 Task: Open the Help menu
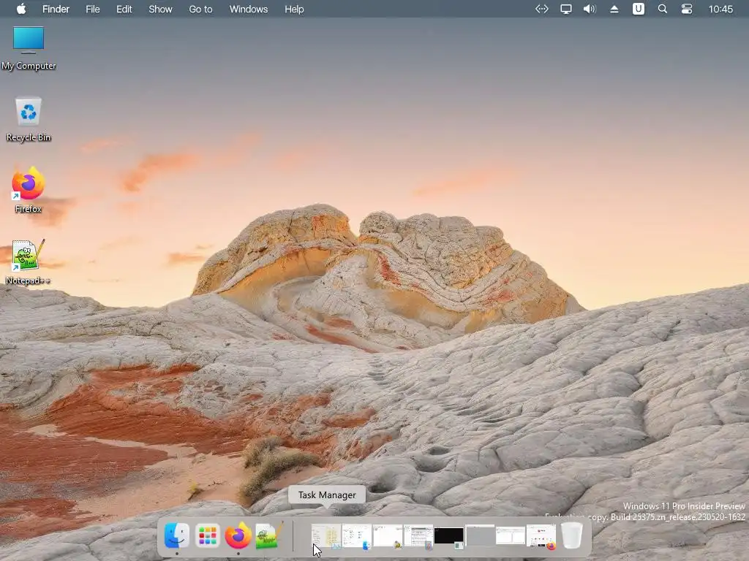click(294, 9)
